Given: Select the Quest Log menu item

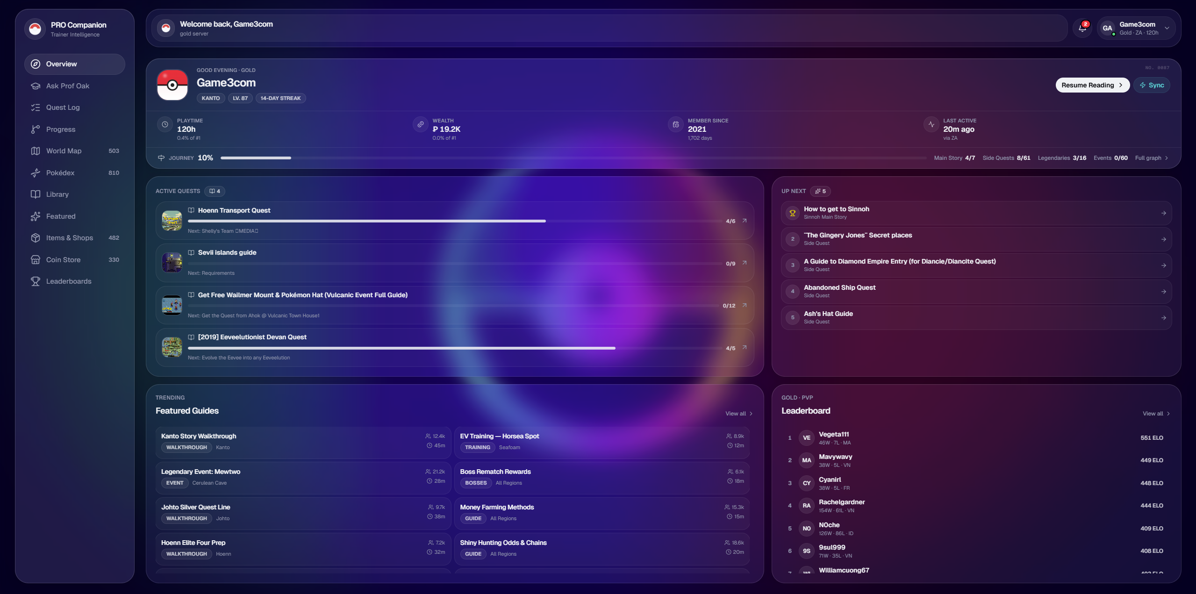Looking at the screenshot, I should pyautogui.click(x=63, y=107).
